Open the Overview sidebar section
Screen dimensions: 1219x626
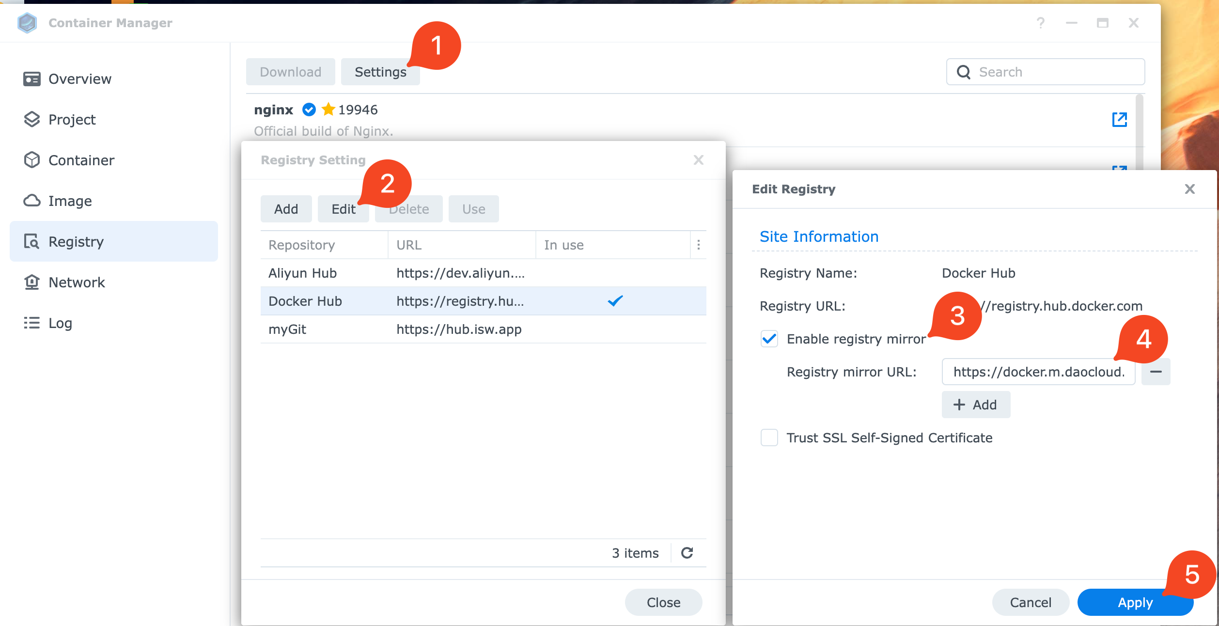tap(114, 79)
